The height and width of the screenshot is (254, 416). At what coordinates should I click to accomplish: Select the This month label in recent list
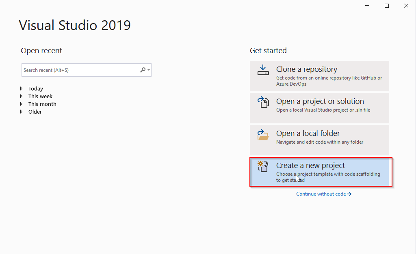42,104
